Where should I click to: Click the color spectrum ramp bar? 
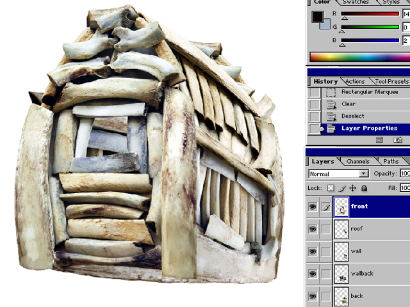pos(359,57)
